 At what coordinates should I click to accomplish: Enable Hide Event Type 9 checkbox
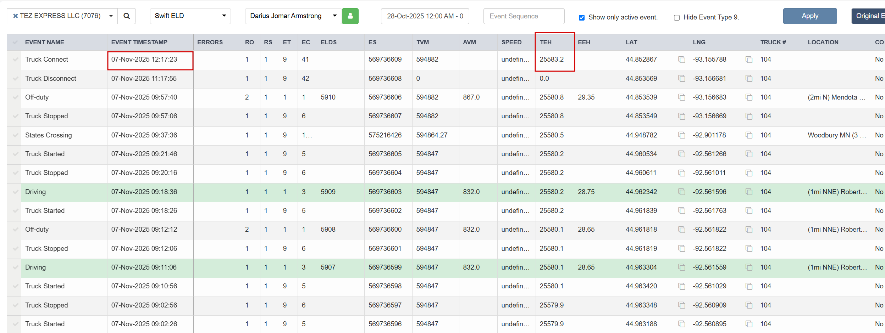(x=677, y=17)
